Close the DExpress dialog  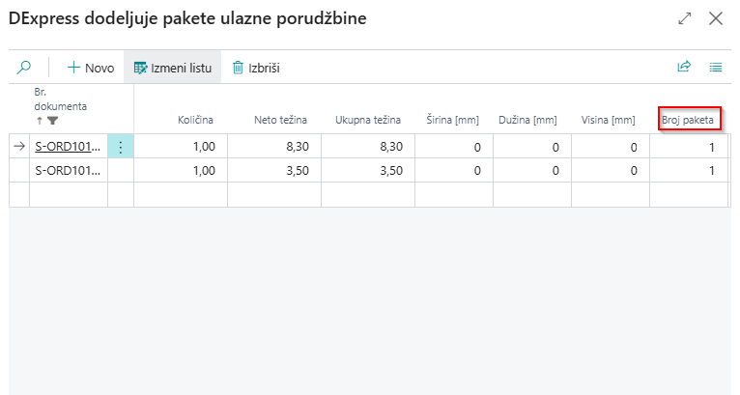pos(716,18)
